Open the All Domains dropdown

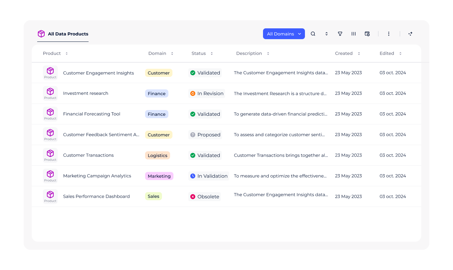[284, 34]
